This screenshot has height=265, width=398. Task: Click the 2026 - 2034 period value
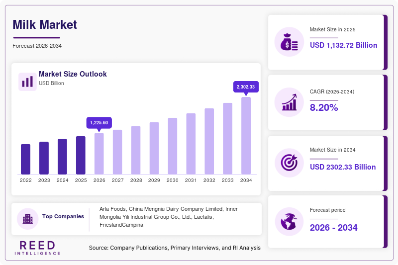333,228
